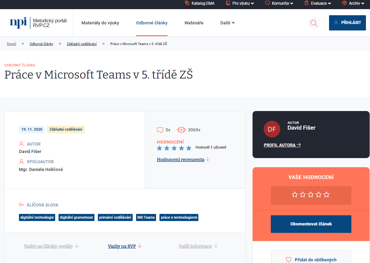Open the Katalog EMA link icon
The image size is (370, 263).
[187, 3]
